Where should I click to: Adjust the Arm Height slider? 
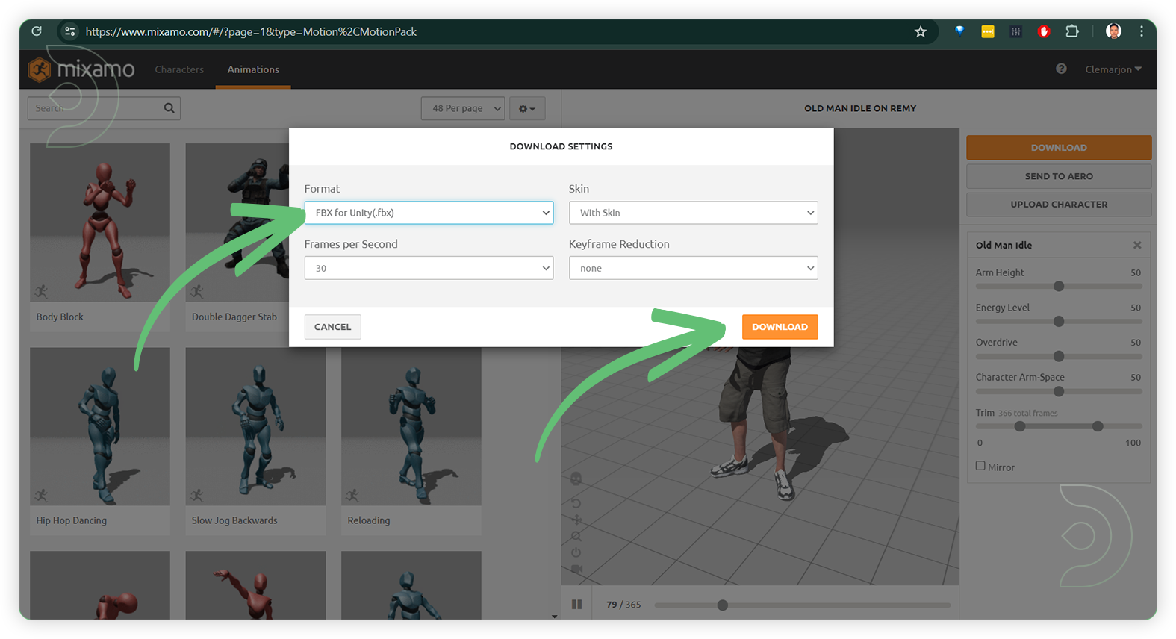[x=1059, y=286]
